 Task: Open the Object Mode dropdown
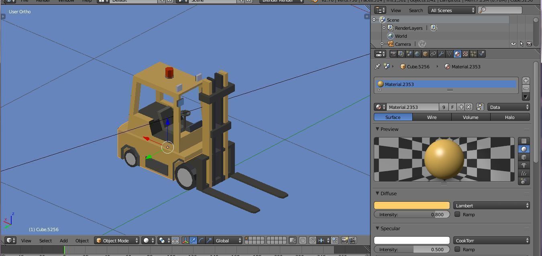point(117,240)
